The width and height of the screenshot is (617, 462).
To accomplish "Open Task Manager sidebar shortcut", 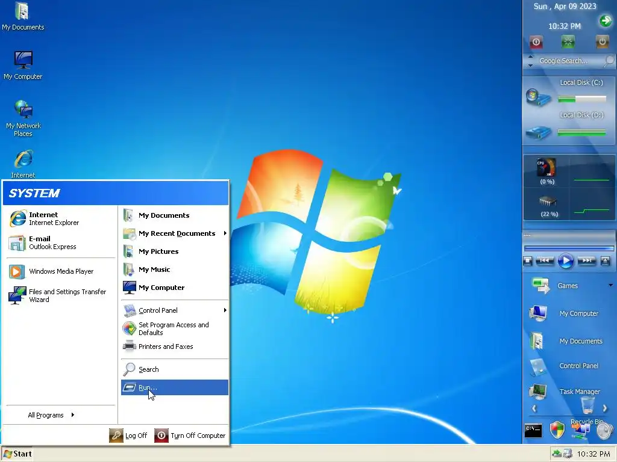I will (x=565, y=392).
